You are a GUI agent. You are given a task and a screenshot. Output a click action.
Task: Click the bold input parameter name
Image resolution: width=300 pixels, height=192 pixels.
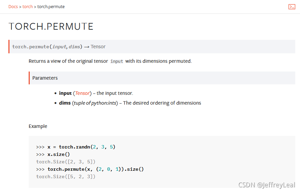point(65,93)
